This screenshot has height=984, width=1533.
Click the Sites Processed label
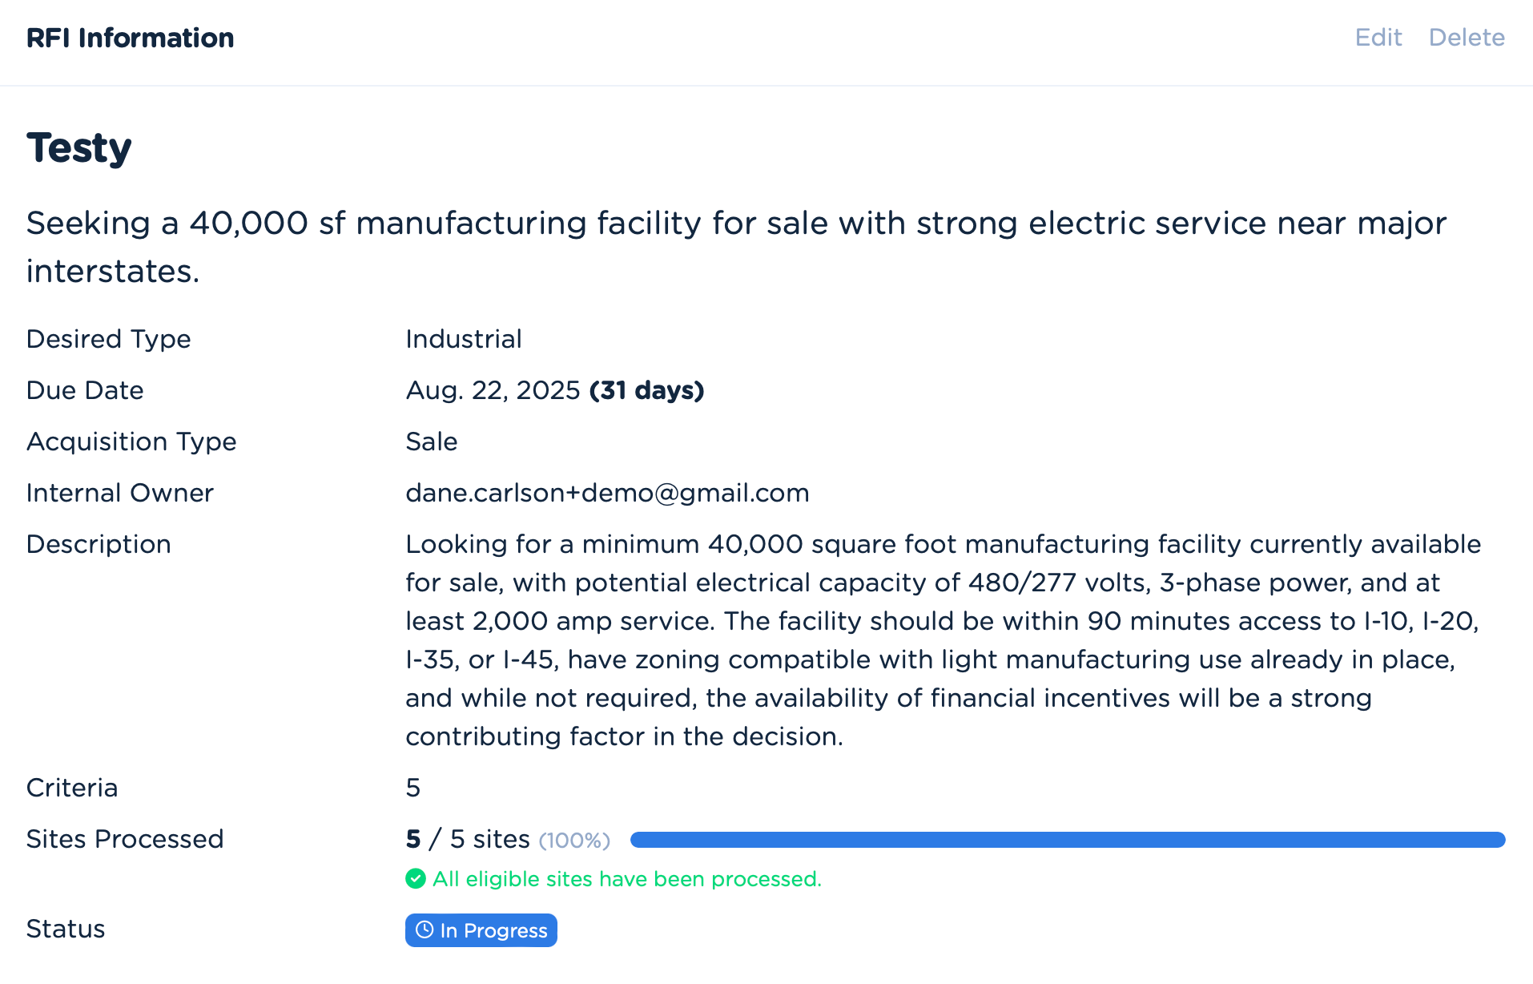[x=124, y=839]
